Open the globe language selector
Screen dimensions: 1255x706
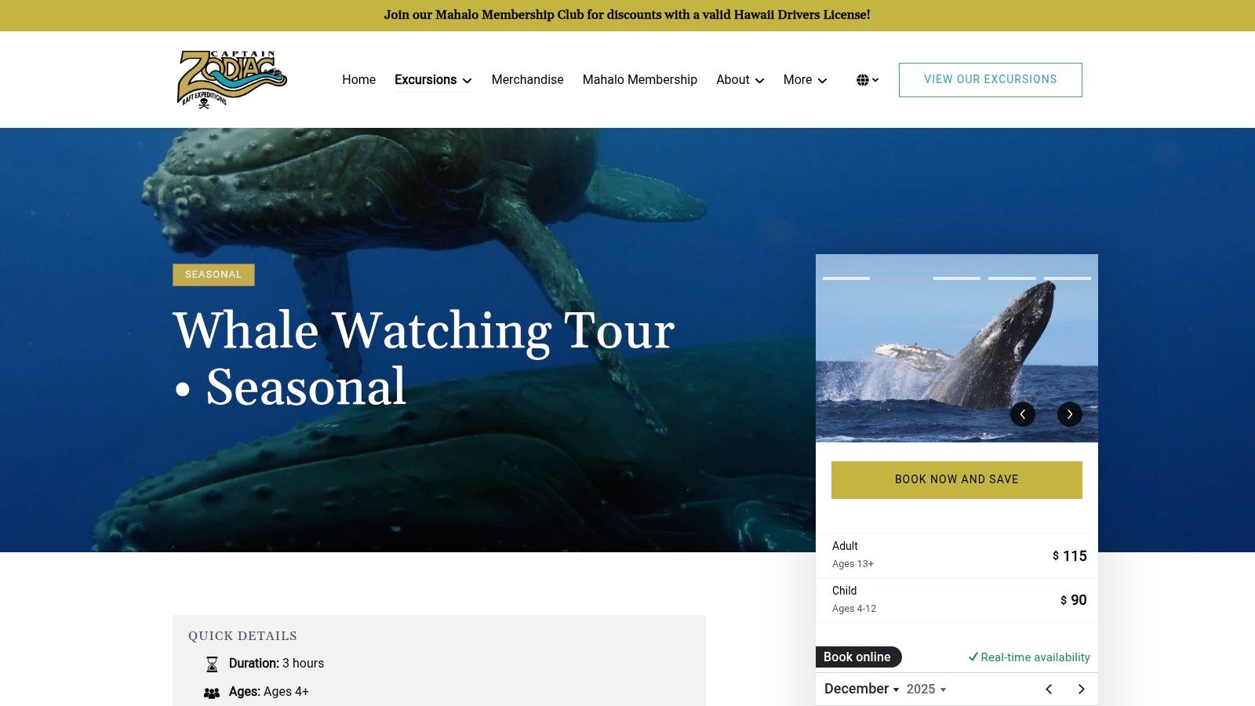tap(868, 80)
